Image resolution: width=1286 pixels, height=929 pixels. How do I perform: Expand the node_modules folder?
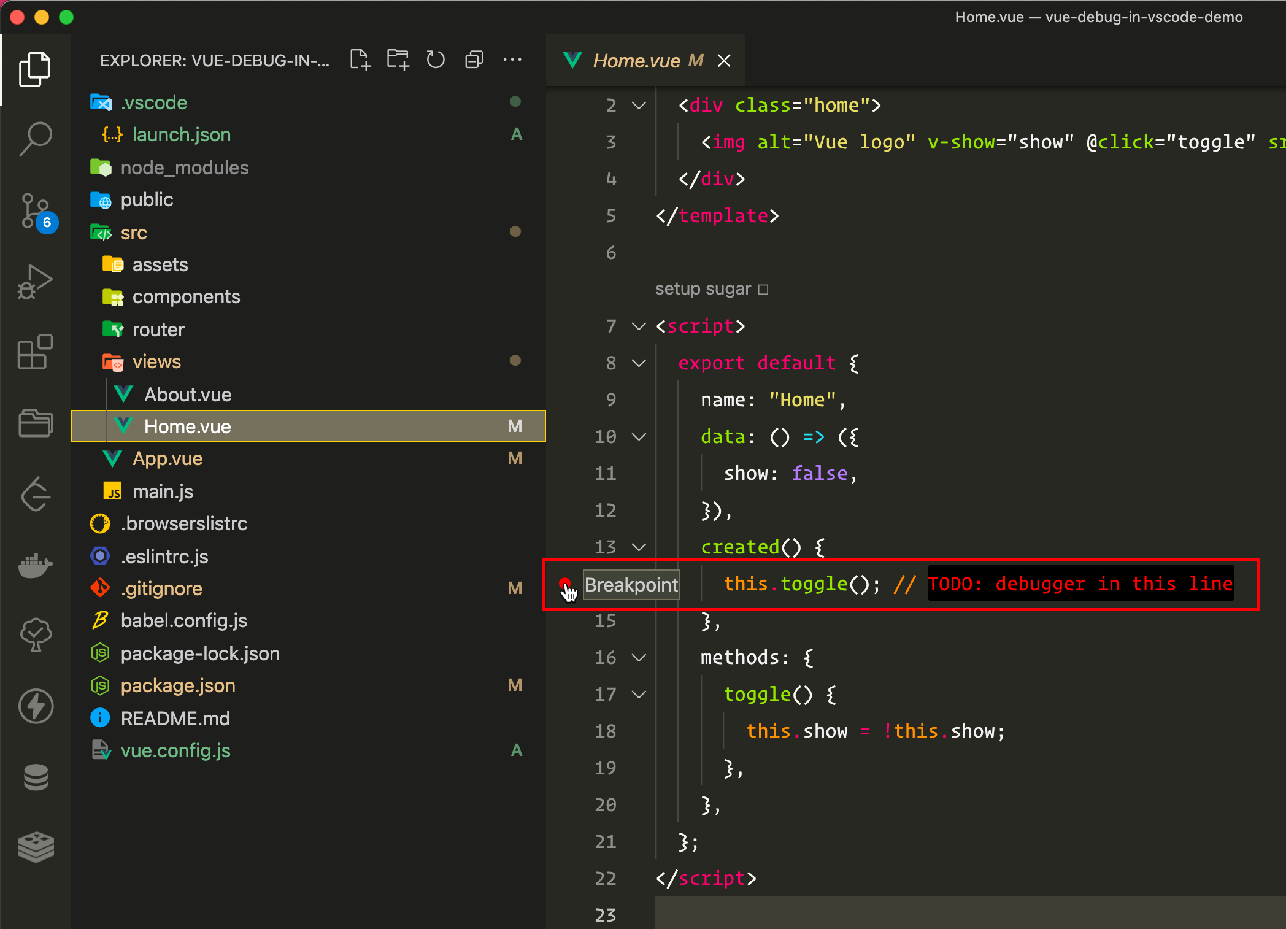(x=309, y=168)
